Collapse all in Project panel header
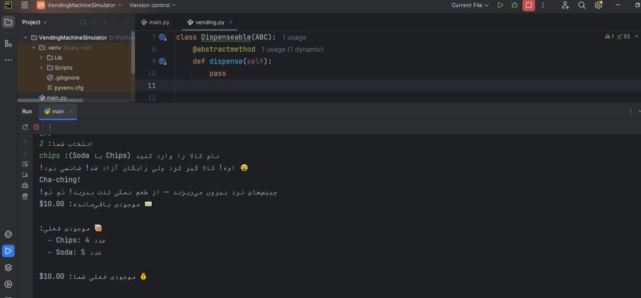This screenshot has height=298, width=641. (105, 22)
